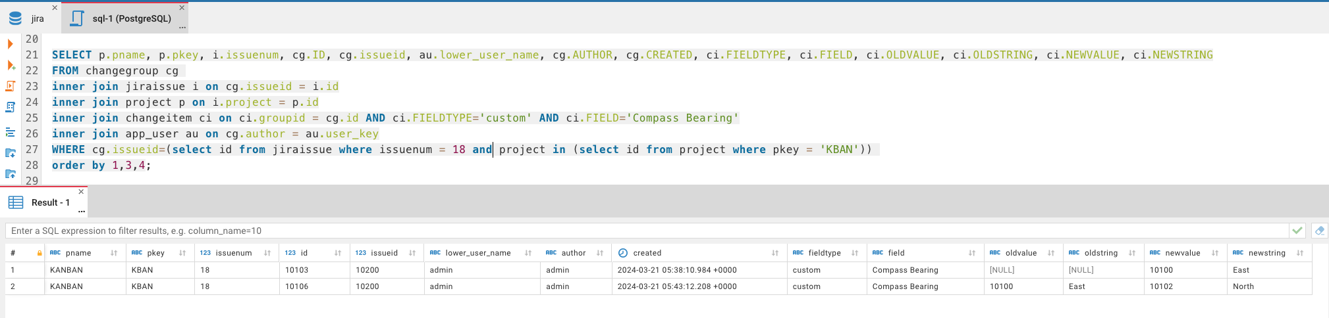This screenshot has height=318, width=1329.
Task: Sort results by the field column arrows
Action: point(972,253)
